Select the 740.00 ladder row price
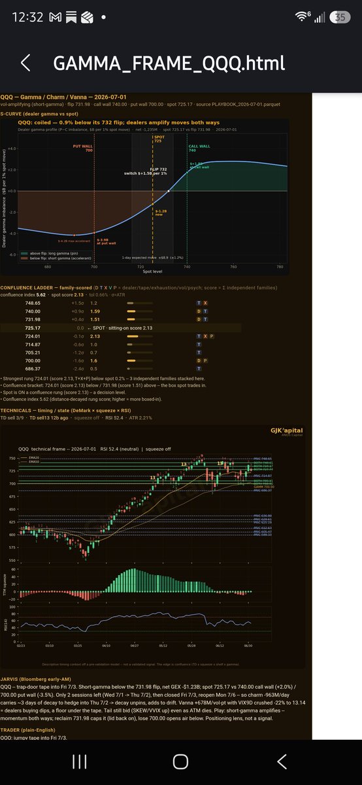The width and height of the screenshot is (362, 785). click(32, 311)
